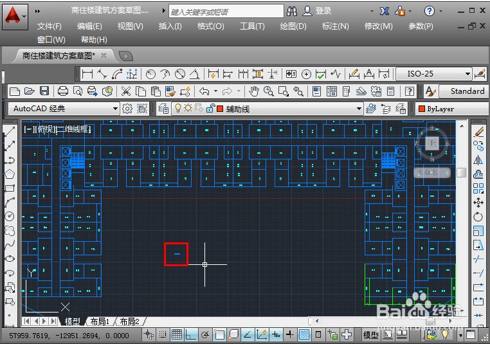Select the Arc Length dimension tool
The image size is (490, 344).
click(x=117, y=75)
